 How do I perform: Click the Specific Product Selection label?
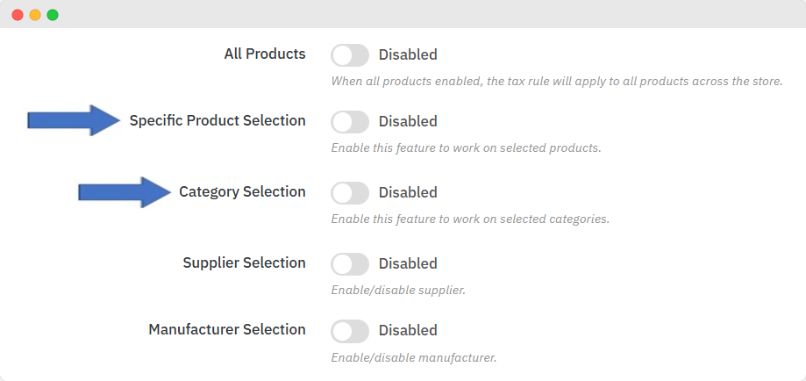(218, 121)
